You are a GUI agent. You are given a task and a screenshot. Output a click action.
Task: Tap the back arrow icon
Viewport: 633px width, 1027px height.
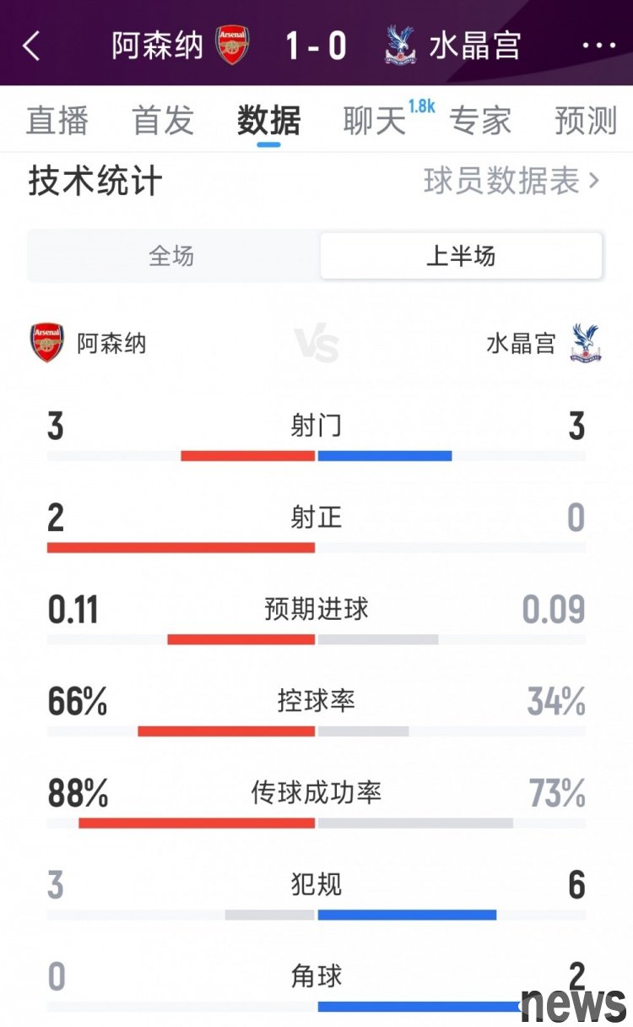pyautogui.click(x=32, y=46)
